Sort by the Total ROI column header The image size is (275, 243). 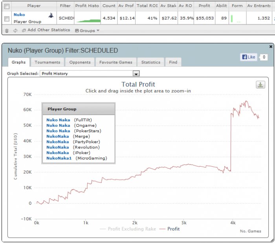147,6
